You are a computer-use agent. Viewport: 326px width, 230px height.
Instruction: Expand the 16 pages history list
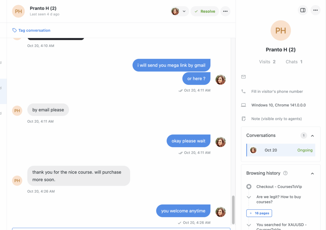tap(259, 213)
